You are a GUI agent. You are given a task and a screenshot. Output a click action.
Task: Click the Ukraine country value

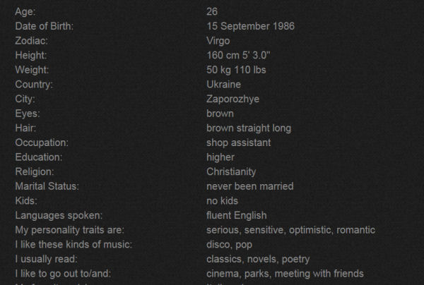coord(223,85)
